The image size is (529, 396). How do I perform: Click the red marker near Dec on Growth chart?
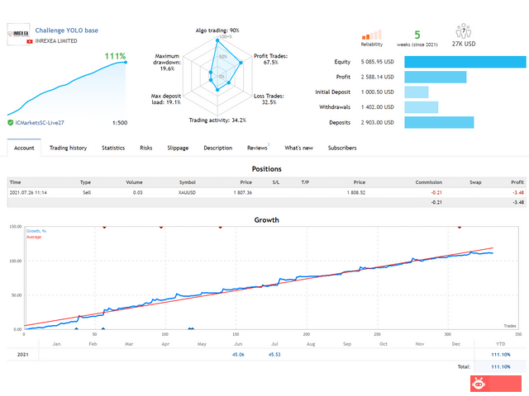pyautogui.click(x=460, y=228)
